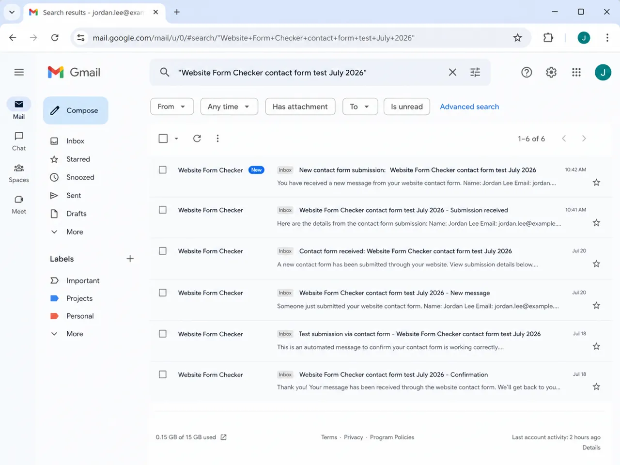The image size is (620, 465).
Task: Select the New contact form submission email checkbox
Action: 163,170
